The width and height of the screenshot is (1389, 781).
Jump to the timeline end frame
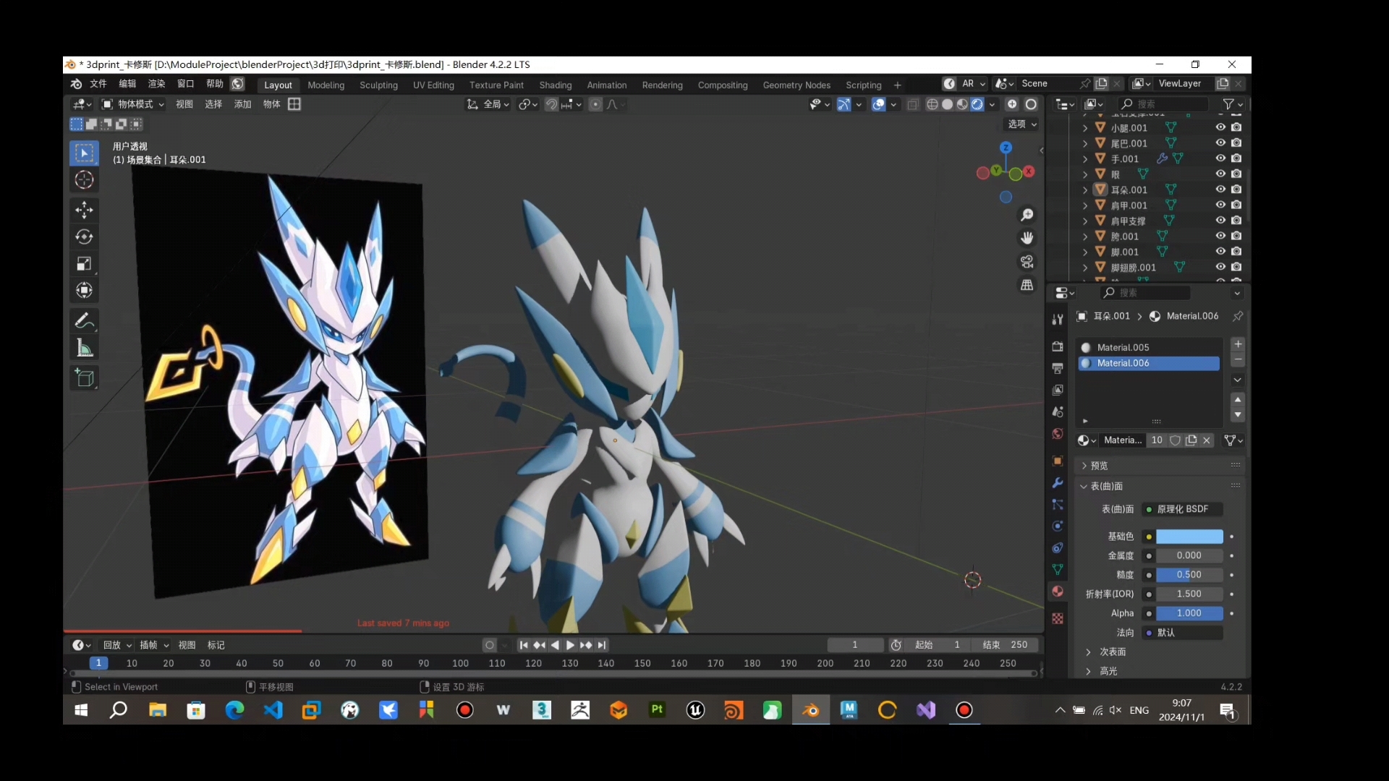(x=602, y=645)
